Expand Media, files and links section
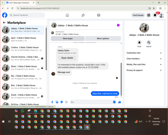 pyautogui.click(x=144, y=64)
